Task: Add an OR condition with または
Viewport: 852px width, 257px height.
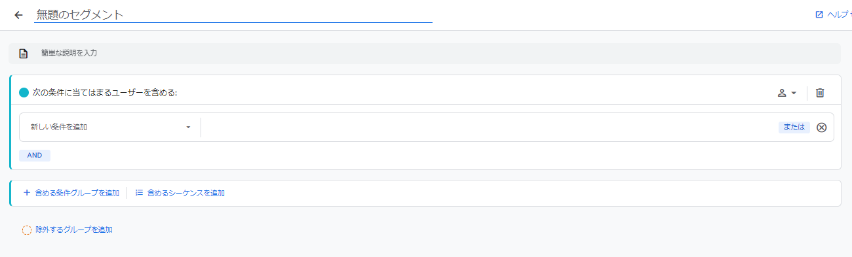Action: (794, 128)
